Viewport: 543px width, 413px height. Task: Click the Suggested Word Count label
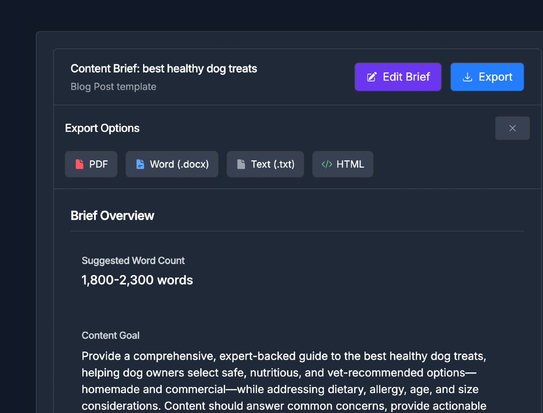pos(133,260)
